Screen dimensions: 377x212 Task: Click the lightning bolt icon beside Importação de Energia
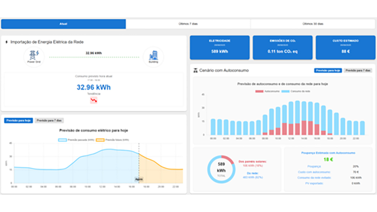(x=7, y=42)
